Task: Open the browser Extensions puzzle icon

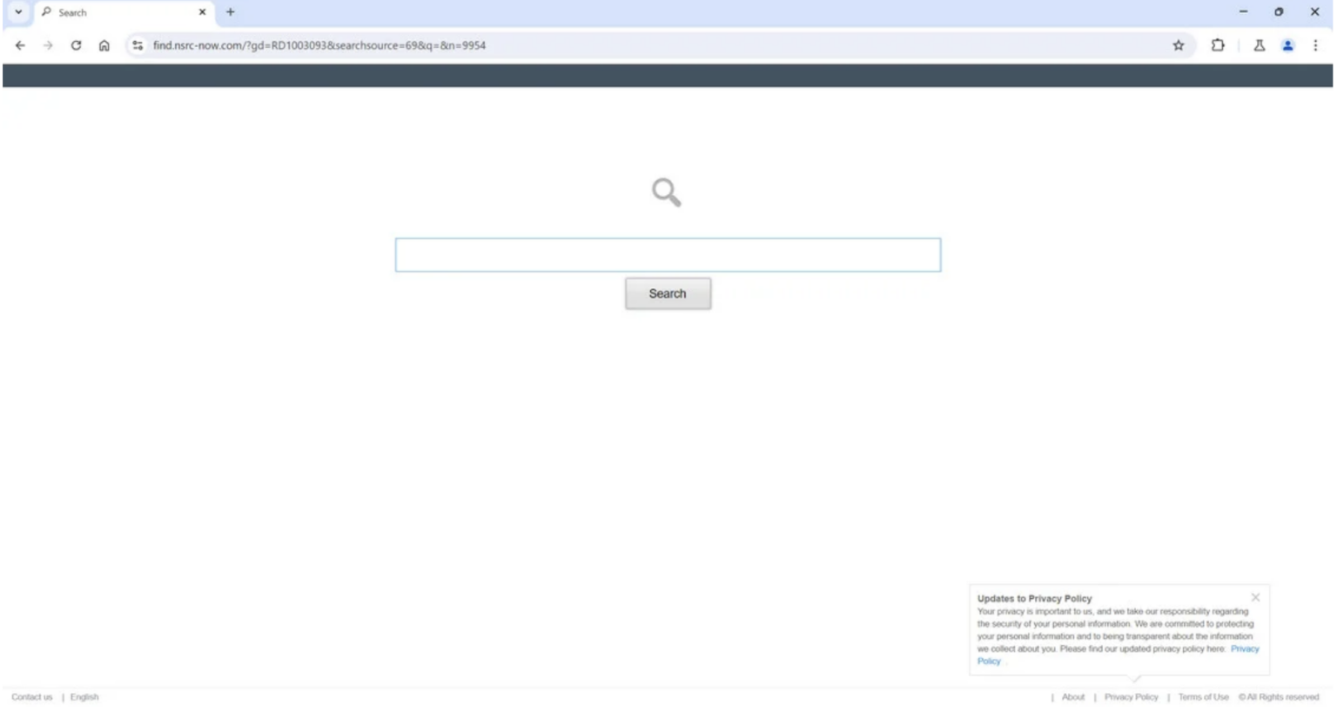Action: tap(1219, 44)
